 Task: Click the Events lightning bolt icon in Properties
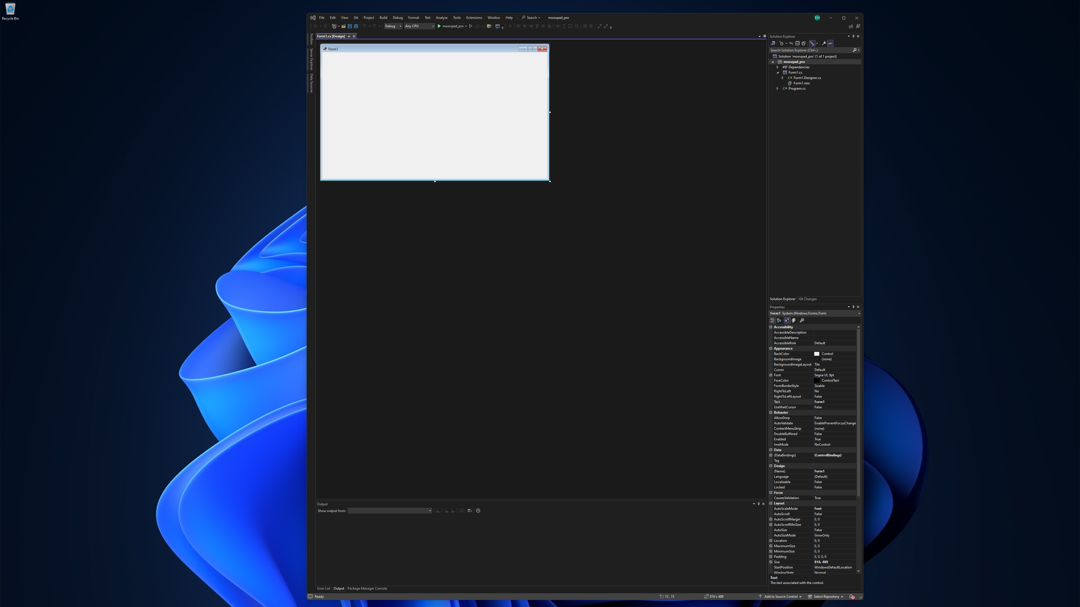coord(794,320)
